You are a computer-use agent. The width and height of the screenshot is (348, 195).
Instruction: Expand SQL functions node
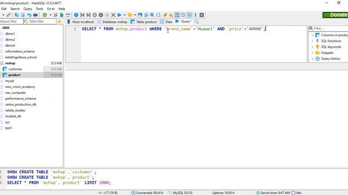(313, 41)
